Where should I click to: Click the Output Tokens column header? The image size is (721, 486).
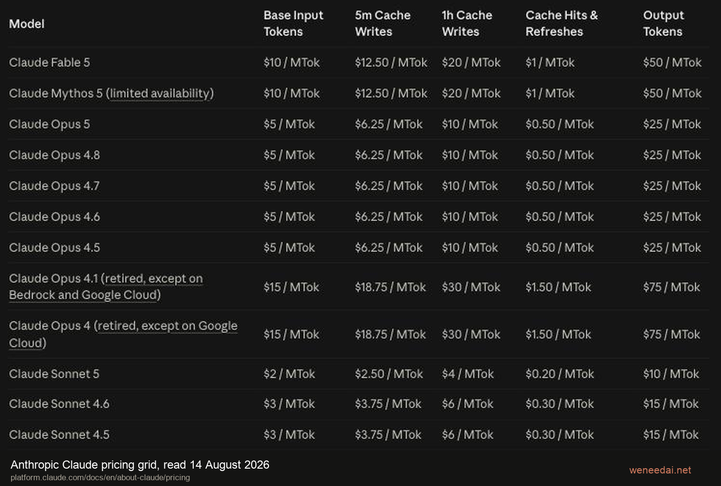tap(664, 23)
